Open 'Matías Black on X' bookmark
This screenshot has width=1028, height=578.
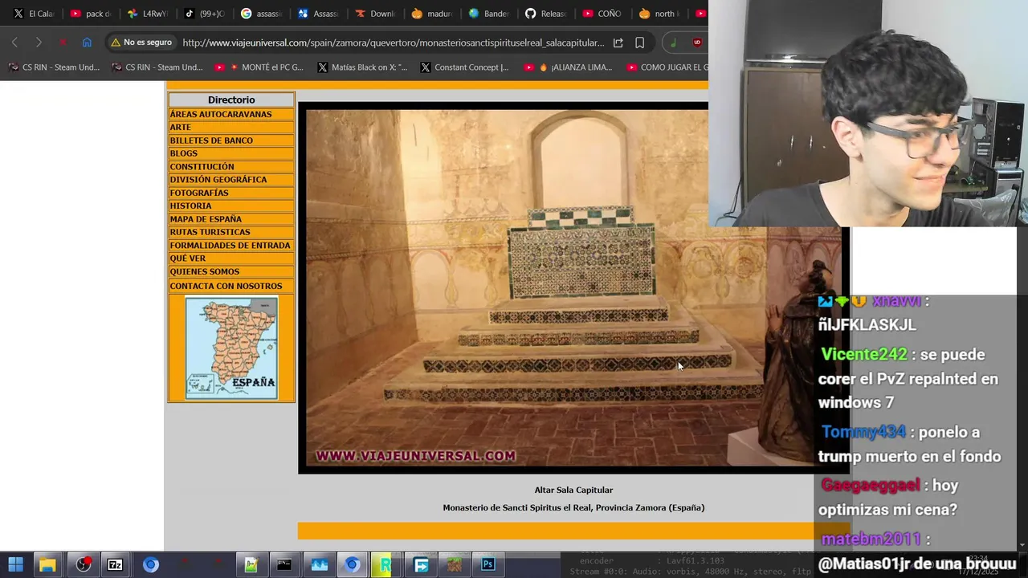[362, 67]
